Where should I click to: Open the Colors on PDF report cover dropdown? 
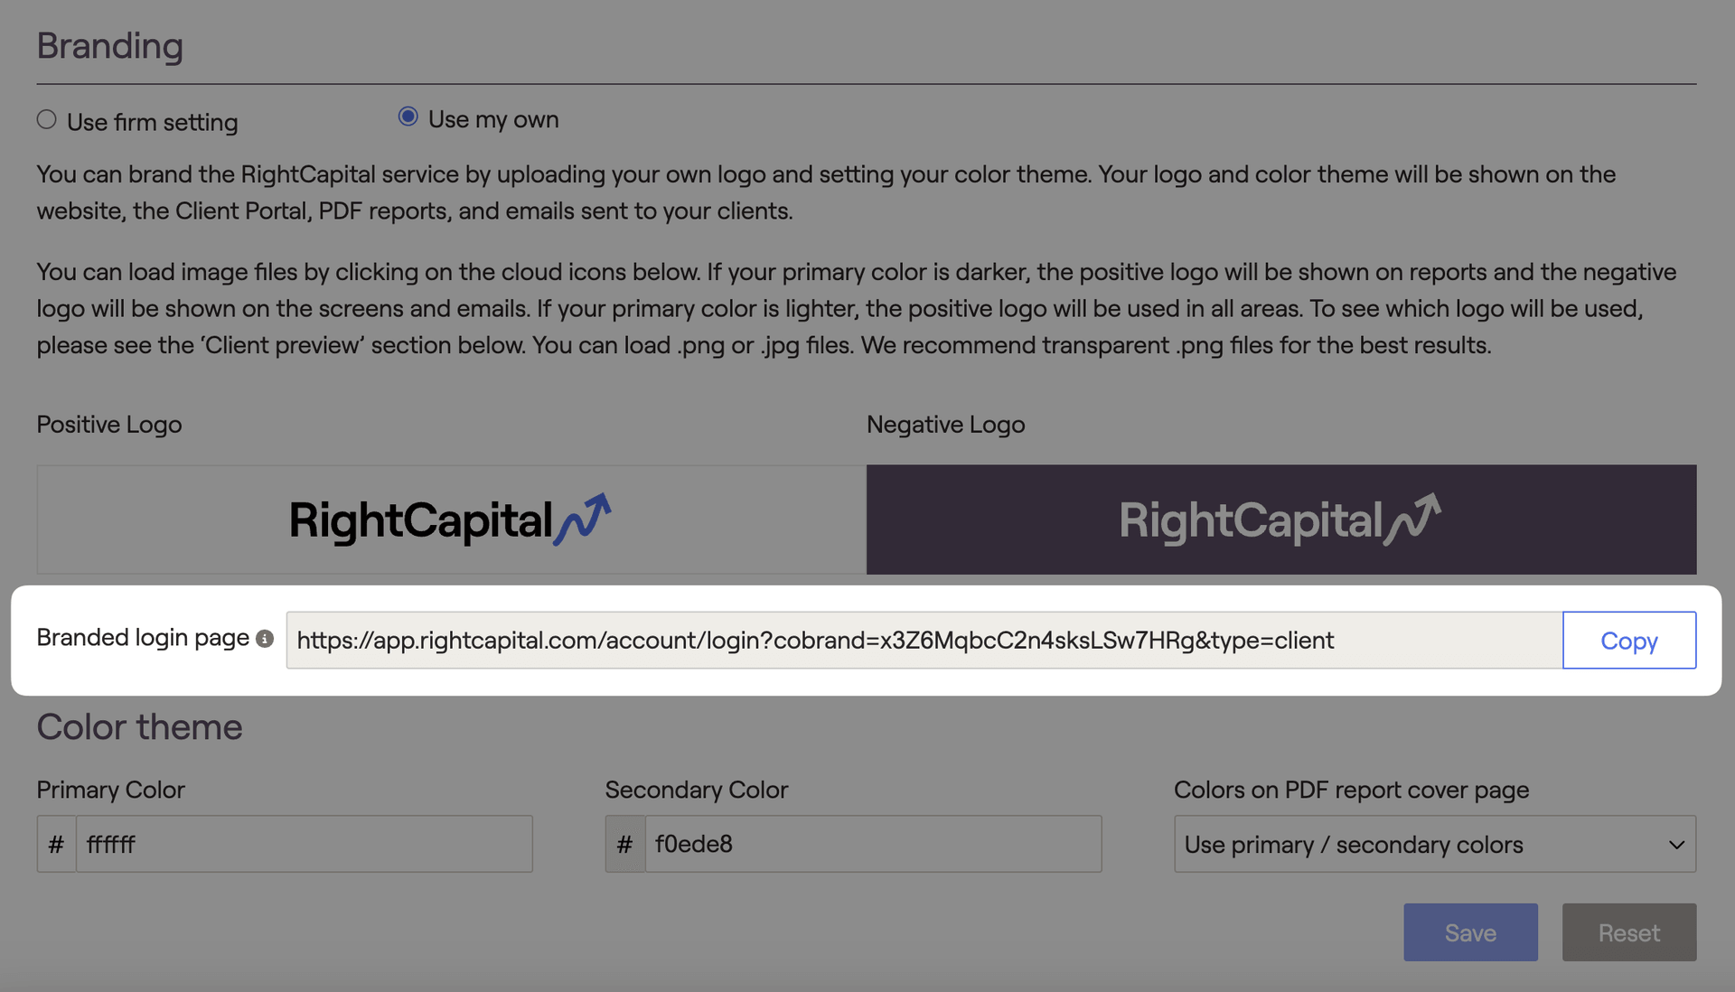click(1435, 844)
